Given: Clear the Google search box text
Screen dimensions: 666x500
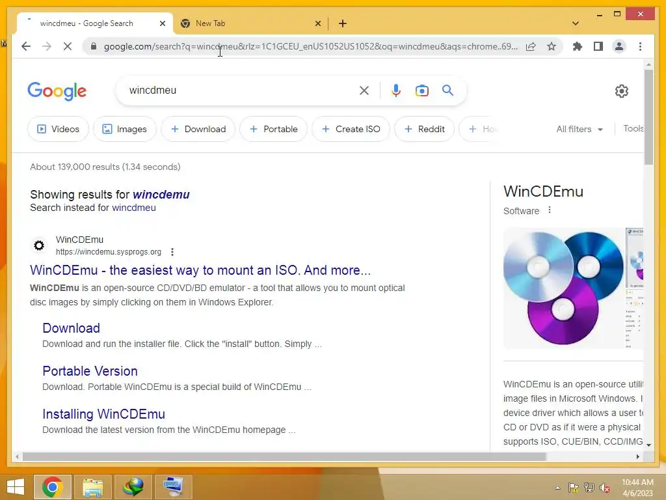Looking at the screenshot, I should coord(364,90).
